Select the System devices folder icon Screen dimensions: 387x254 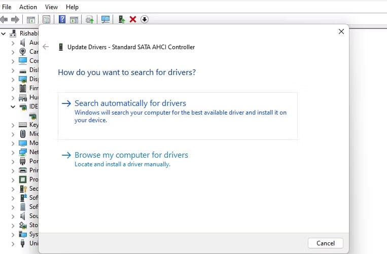point(23,234)
